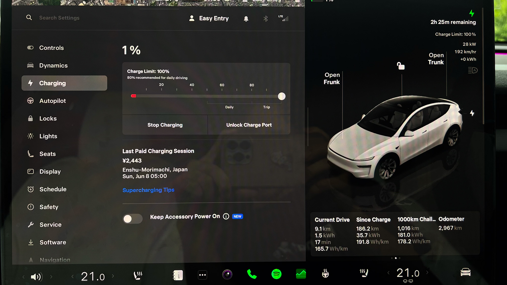Toggle the heated steering wheel icon
The width and height of the screenshot is (507, 285).
coord(325,274)
